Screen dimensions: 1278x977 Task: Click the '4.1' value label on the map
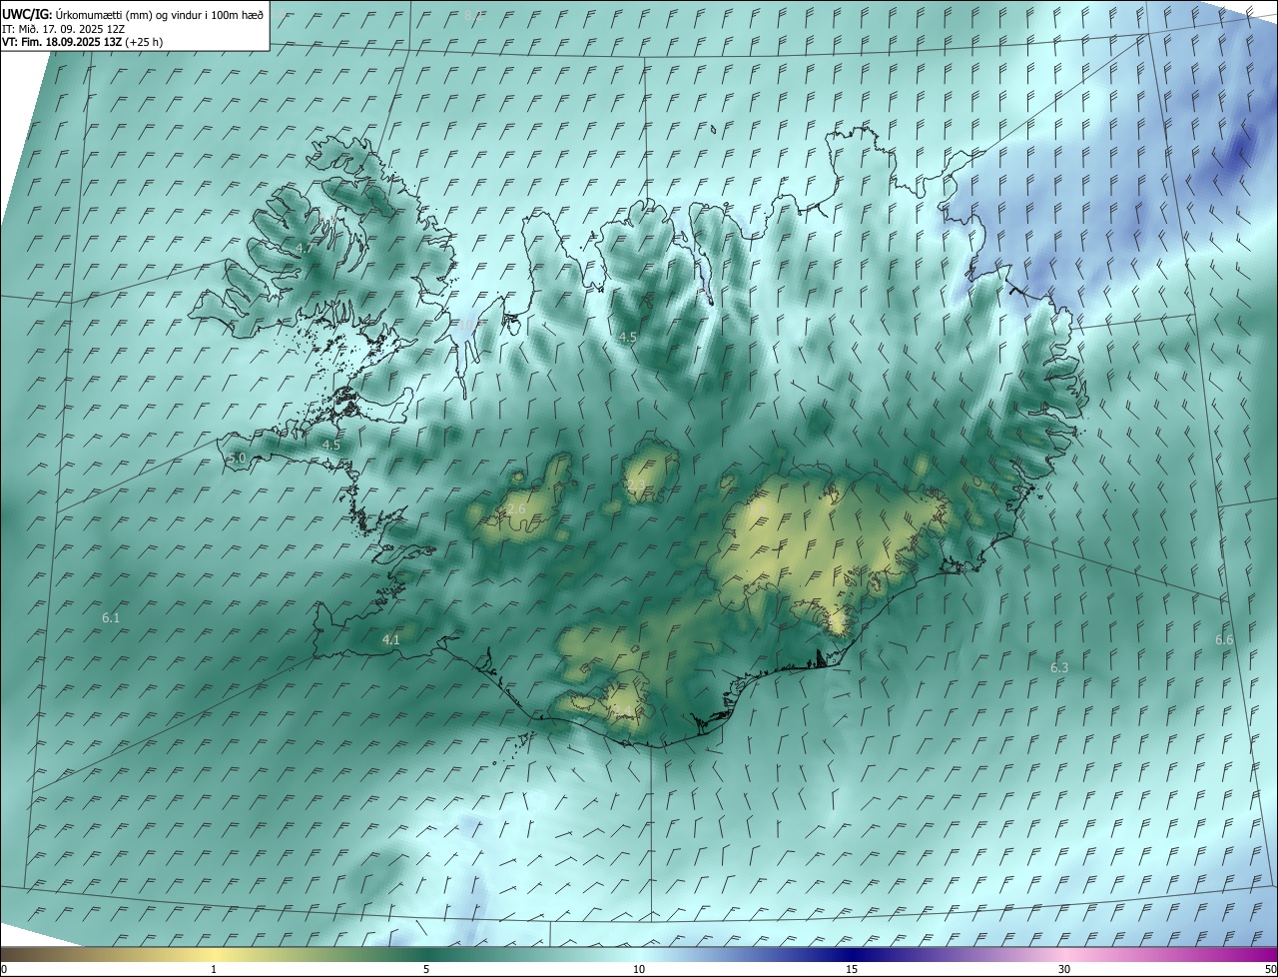(391, 639)
